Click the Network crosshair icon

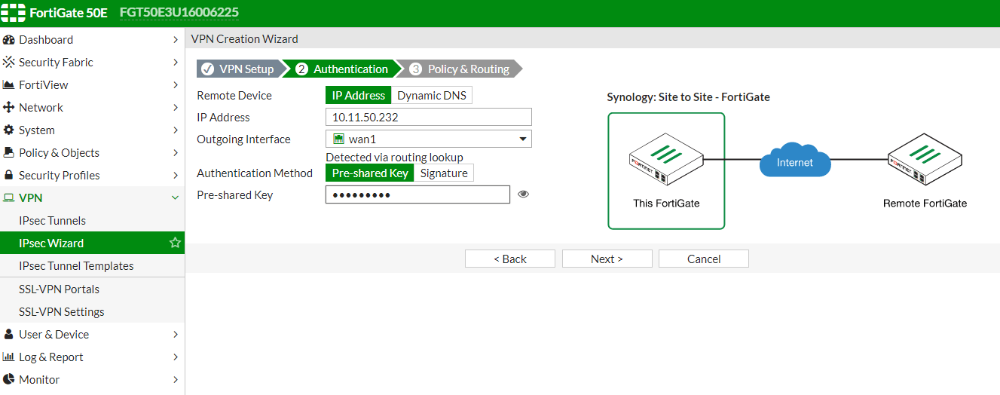click(9, 108)
